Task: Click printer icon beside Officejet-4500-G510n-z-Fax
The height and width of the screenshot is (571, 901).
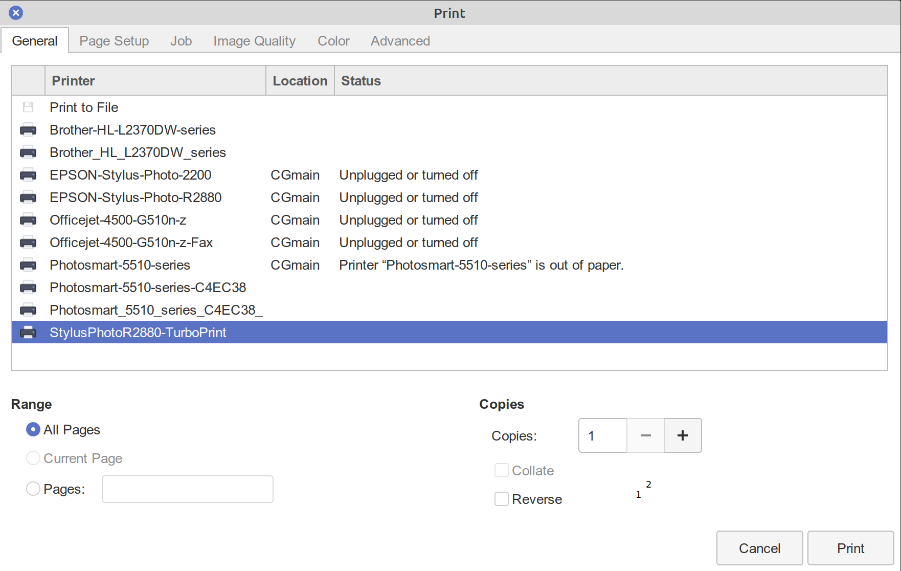Action: pyautogui.click(x=28, y=243)
